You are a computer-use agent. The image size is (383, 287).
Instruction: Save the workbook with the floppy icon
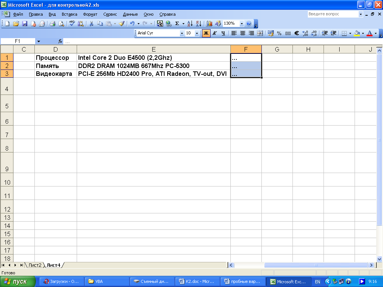pyautogui.click(x=25, y=24)
